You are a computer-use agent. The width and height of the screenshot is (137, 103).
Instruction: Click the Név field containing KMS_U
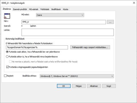coord(64,22)
